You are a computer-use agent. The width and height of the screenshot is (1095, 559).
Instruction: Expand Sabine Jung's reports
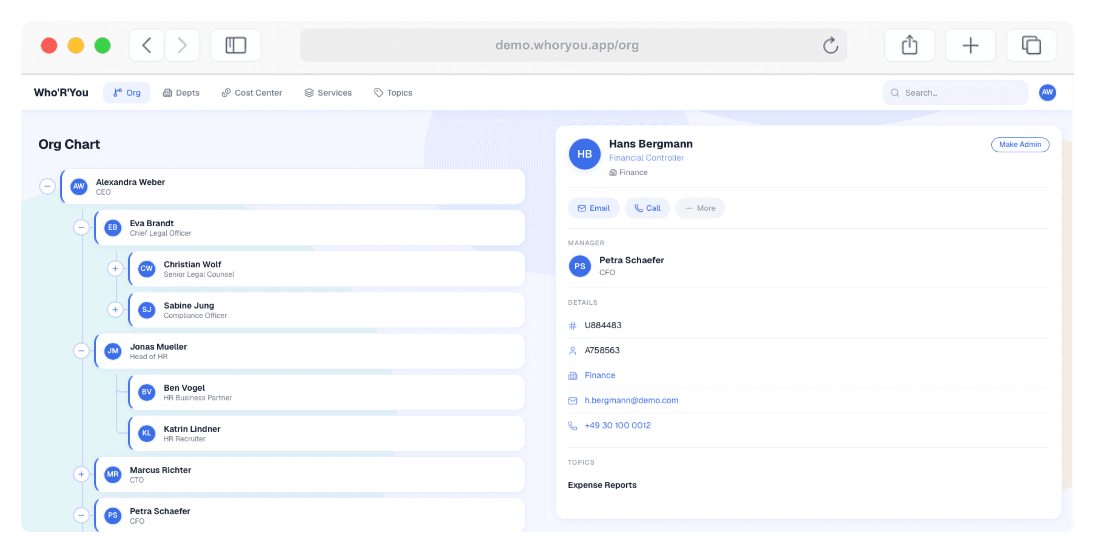click(x=115, y=310)
